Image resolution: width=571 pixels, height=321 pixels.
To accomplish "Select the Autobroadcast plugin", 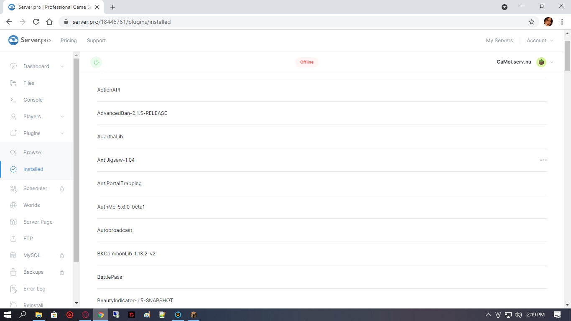I will (x=322, y=230).
